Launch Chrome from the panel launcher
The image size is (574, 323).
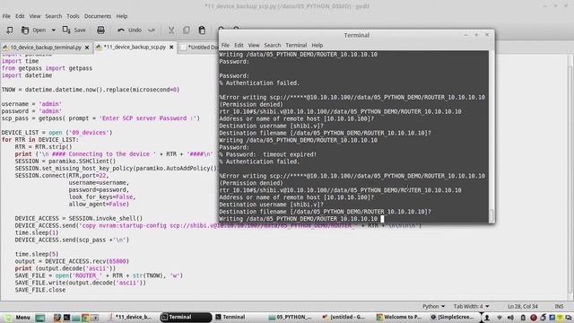[x=85, y=317]
